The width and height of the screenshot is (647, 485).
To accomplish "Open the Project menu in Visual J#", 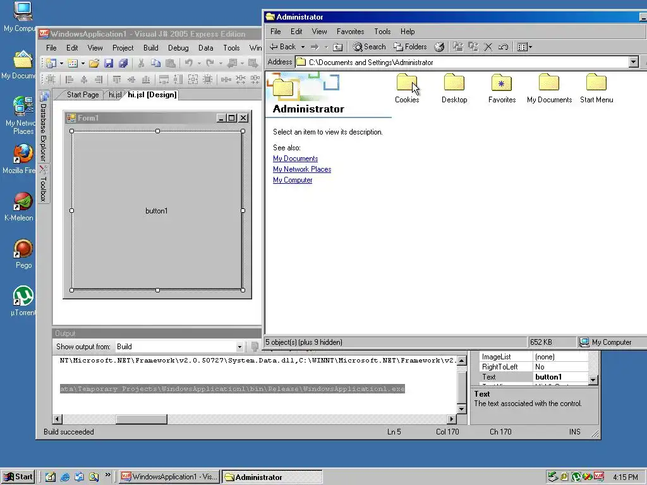I will (x=123, y=48).
